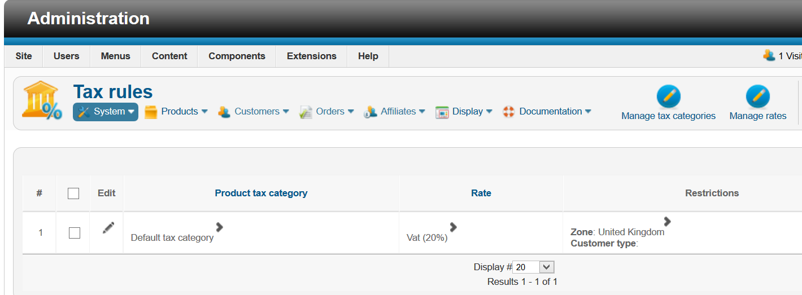The width and height of the screenshot is (802, 295).
Task: Click the chevron beside Default tax category
Action: [220, 227]
